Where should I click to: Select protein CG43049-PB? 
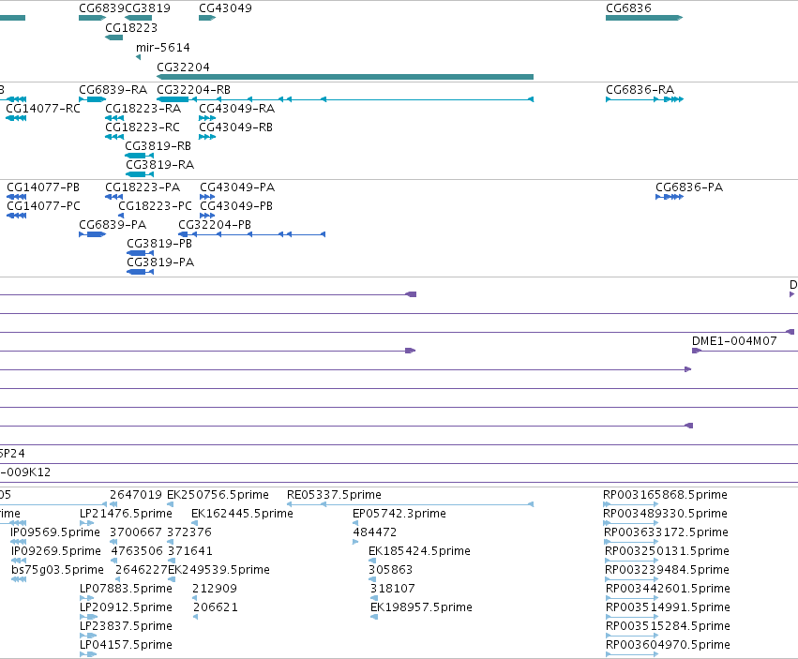pyautogui.click(x=207, y=216)
